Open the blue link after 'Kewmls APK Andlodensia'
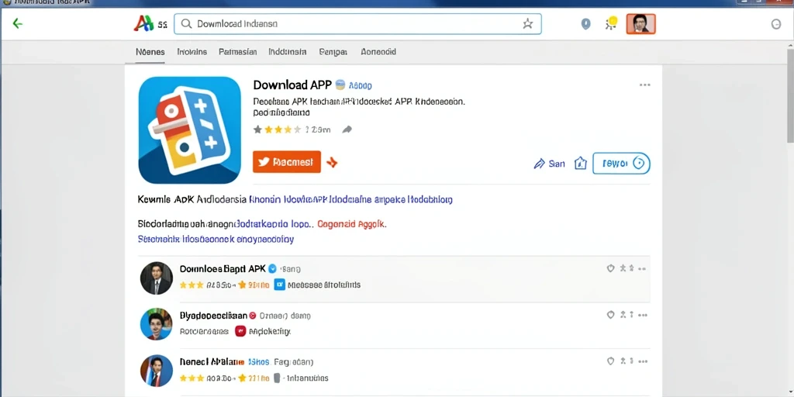The image size is (794, 397). (x=351, y=199)
